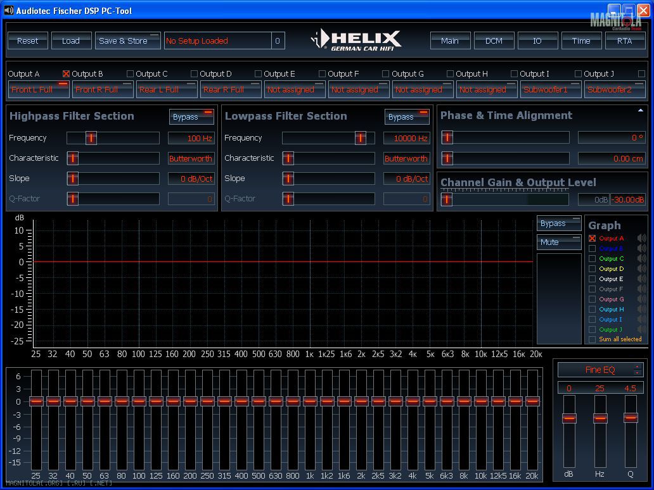Toggle Bypass in Lowpass Filter Section

coord(407,117)
